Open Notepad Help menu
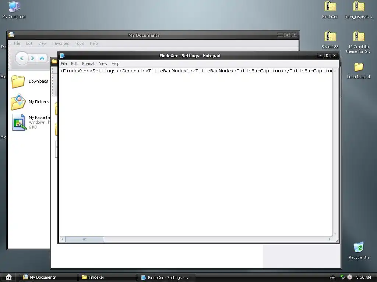 coord(115,64)
